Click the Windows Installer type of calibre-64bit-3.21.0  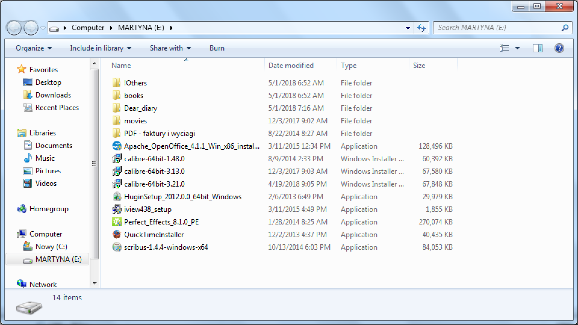(372, 184)
